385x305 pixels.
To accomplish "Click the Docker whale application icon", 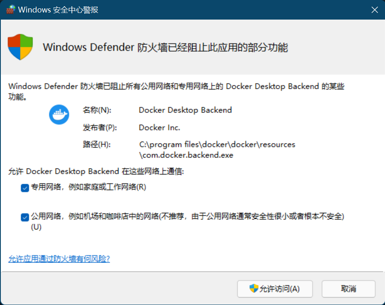I will tap(59, 115).
